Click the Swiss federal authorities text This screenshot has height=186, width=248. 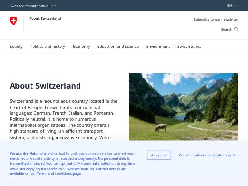tap(29, 6)
